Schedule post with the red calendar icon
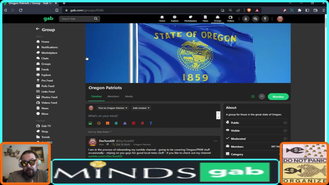 (133, 123)
